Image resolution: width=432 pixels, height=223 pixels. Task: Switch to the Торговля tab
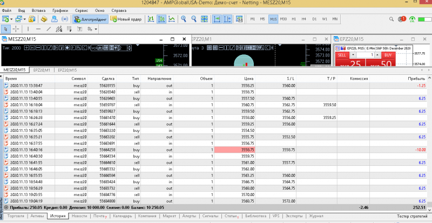pyautogui.click(x=16, y=216)
